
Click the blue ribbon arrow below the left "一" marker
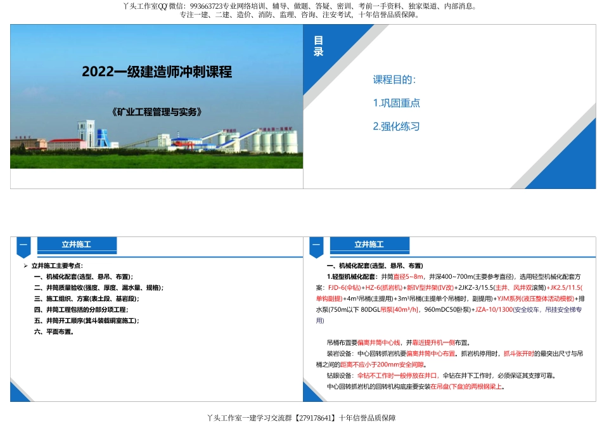[24, 255]
